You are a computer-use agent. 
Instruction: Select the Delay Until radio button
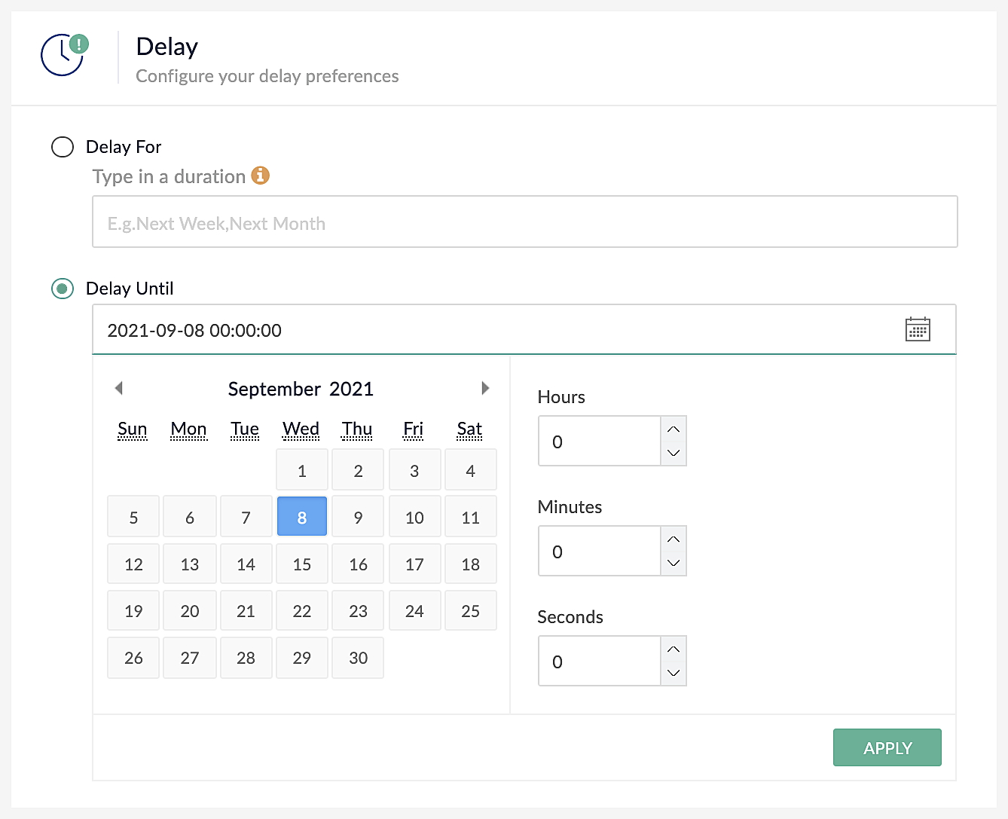63,289
